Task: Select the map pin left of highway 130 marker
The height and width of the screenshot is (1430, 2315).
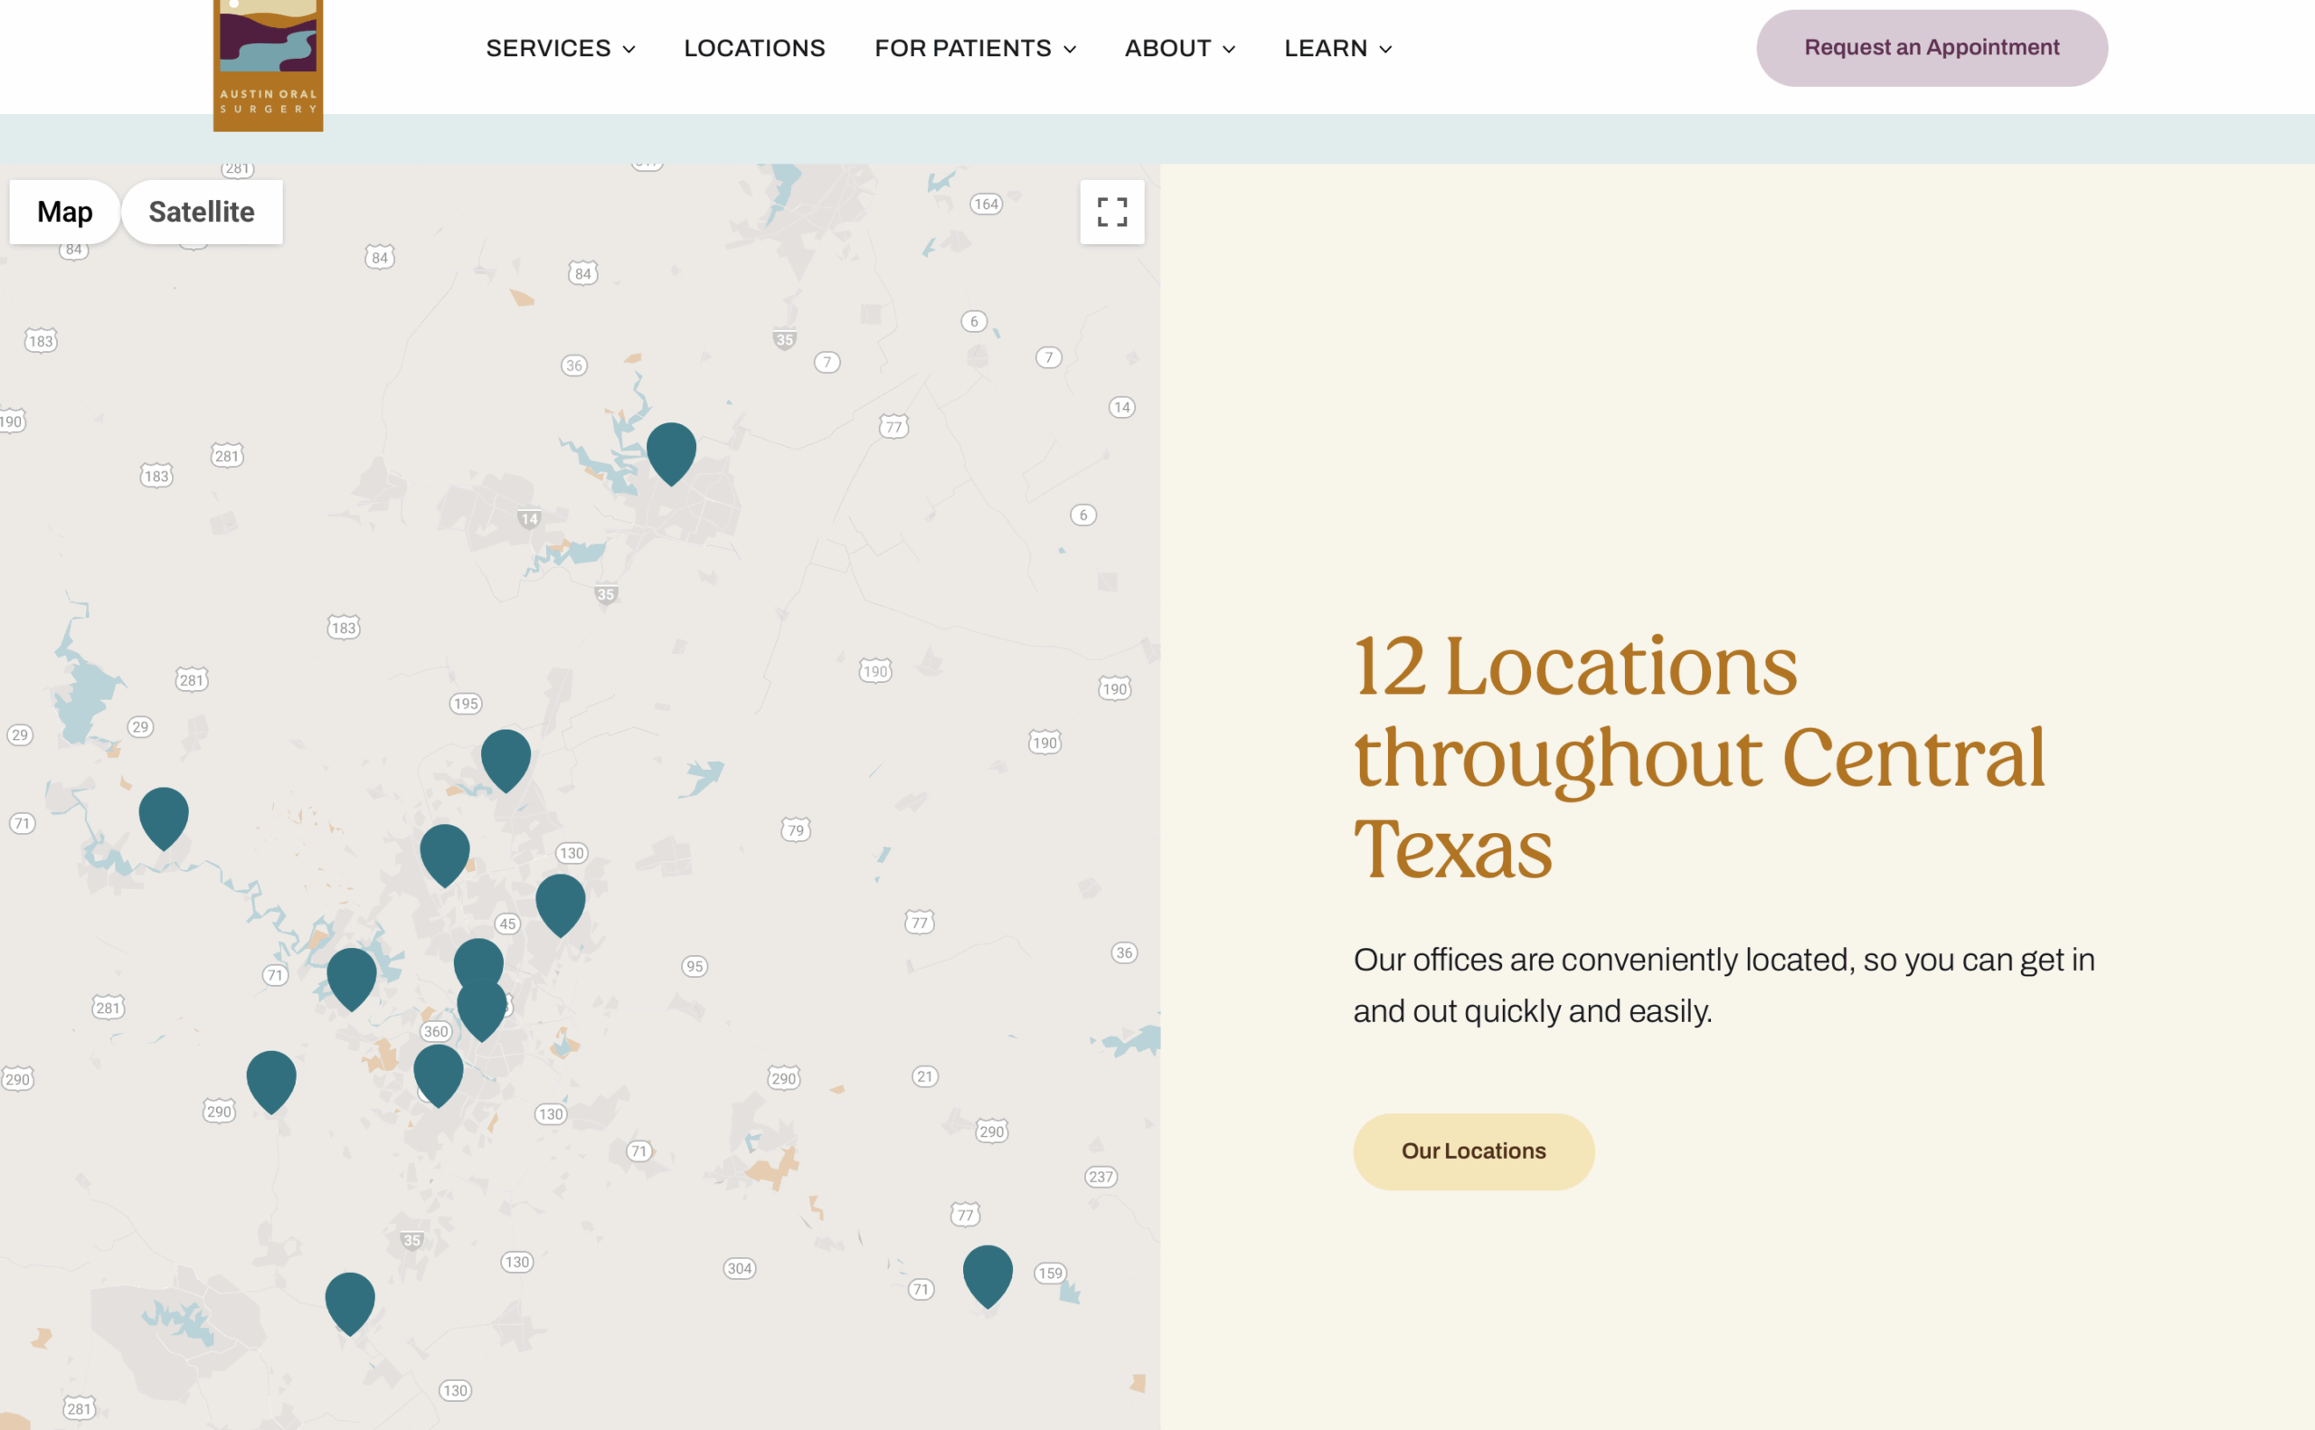Action: tap(444, 854)
